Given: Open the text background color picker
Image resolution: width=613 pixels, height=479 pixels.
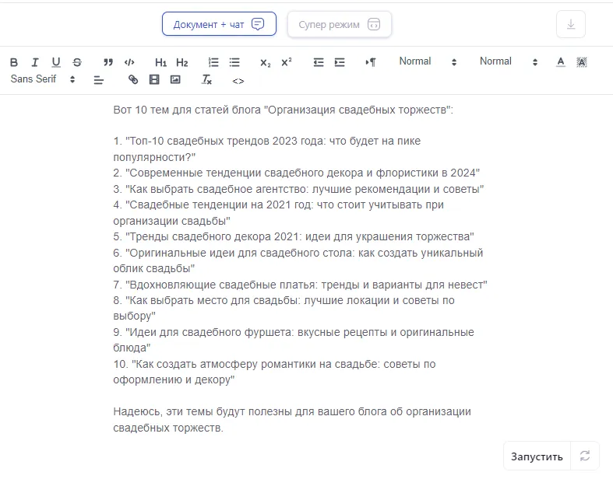Looking at the screenshot, I should 582,61.
